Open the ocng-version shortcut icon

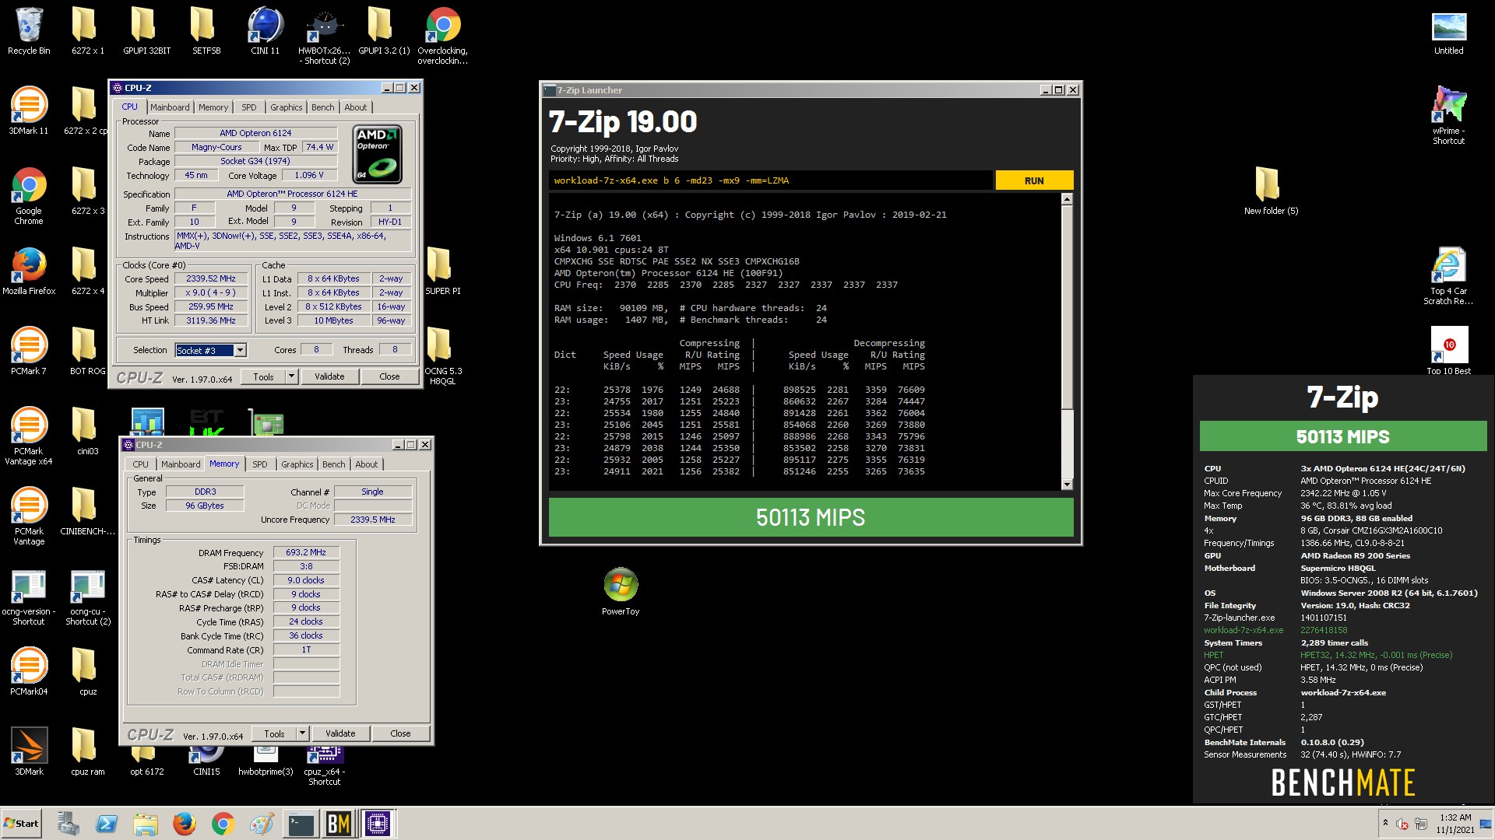coord(29,597)
